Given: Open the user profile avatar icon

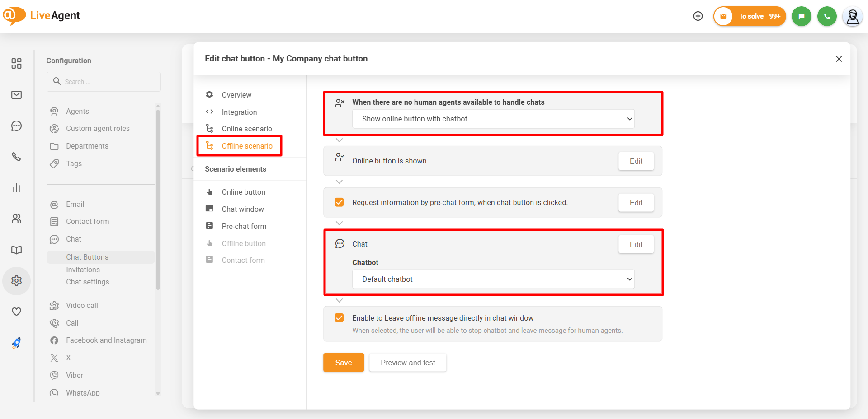Looking at the screenshot, I should click(x=852, y=17).
